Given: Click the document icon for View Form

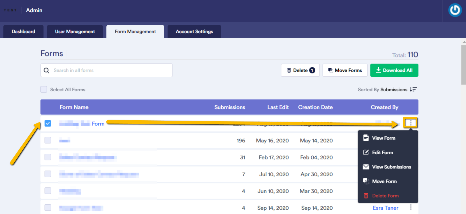Looking at the screenshot, I should [366, 138].
